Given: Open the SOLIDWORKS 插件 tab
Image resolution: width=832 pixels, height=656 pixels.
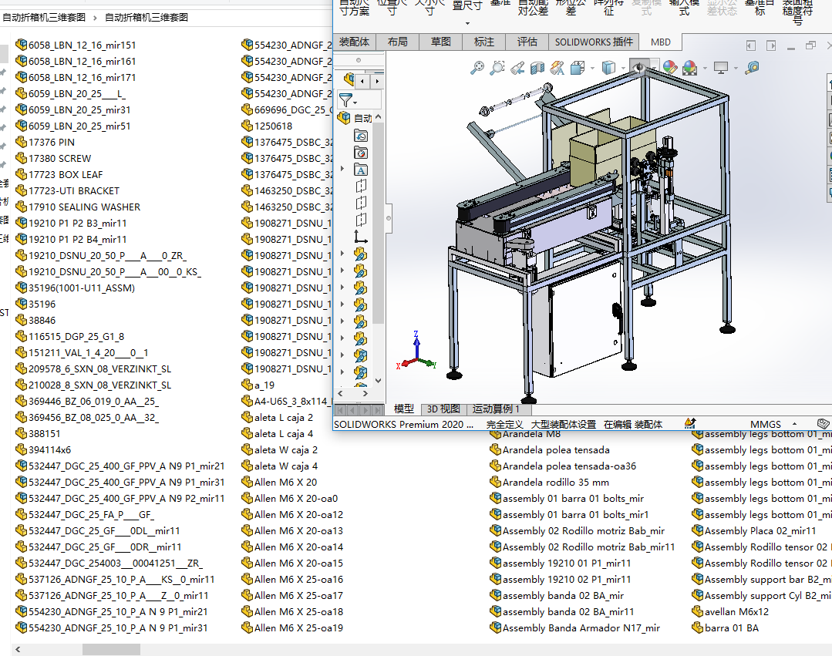Looking at the screenshot, I should [x=594, y=42].
